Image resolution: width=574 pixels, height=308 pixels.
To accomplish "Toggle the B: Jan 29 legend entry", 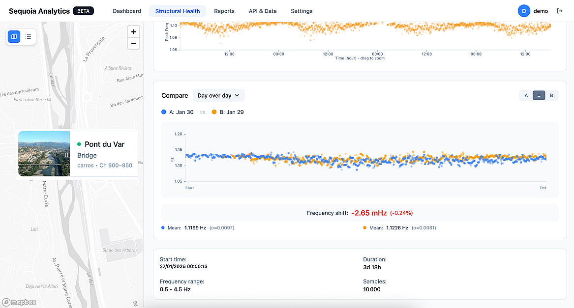I will click(228, 112).
